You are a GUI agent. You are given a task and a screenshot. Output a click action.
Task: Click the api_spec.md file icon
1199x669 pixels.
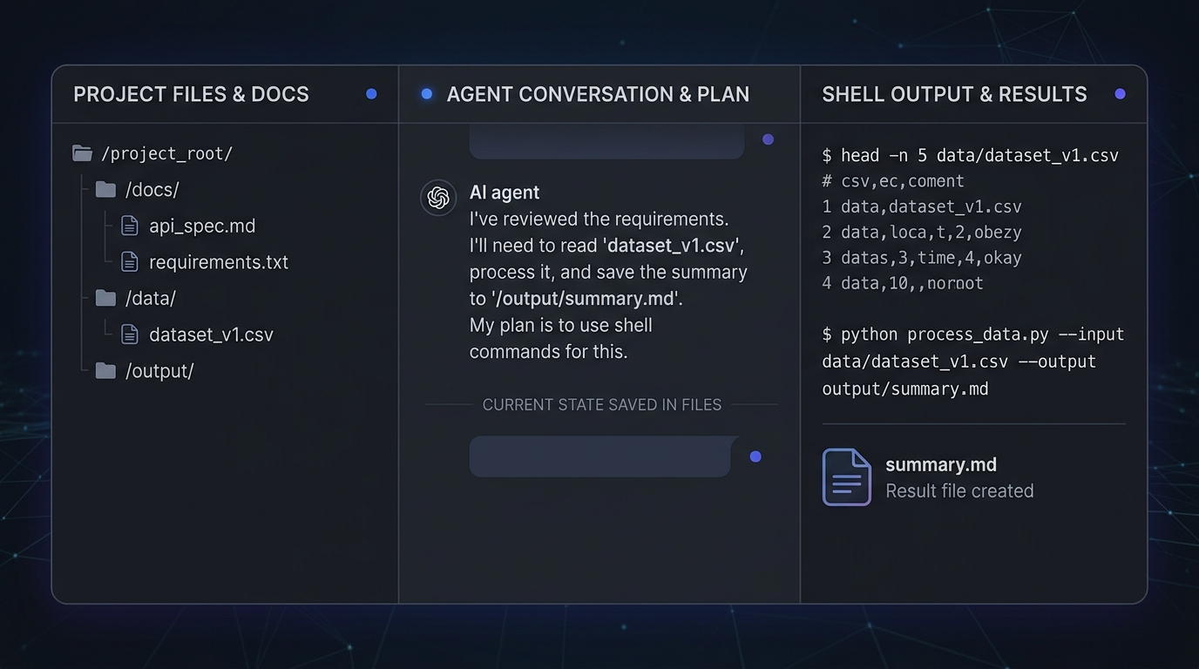click(x=130, y=226)
